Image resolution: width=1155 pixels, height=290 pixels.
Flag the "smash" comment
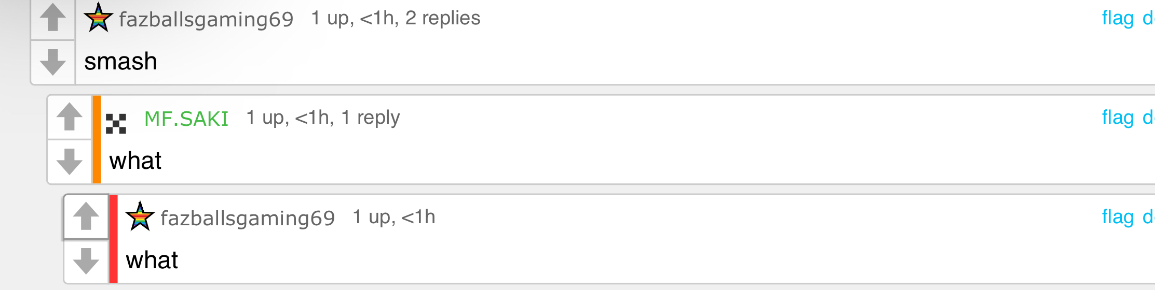pyautogui.click(x=1118, y=18)
